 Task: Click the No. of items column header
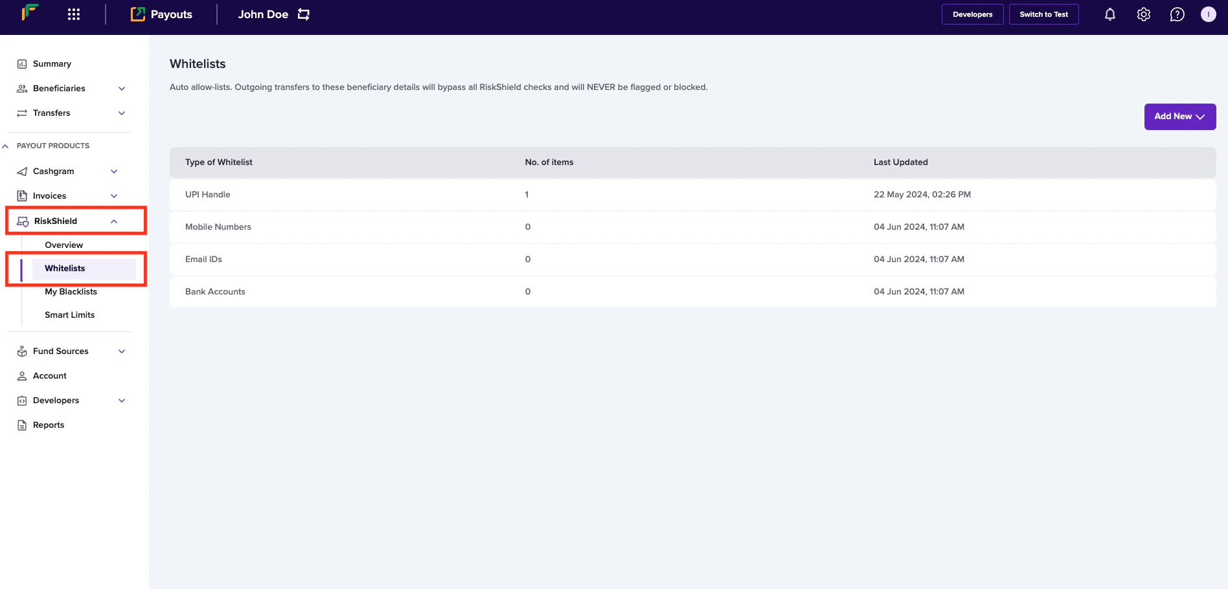pyautogui.click(x=549, y=162)
